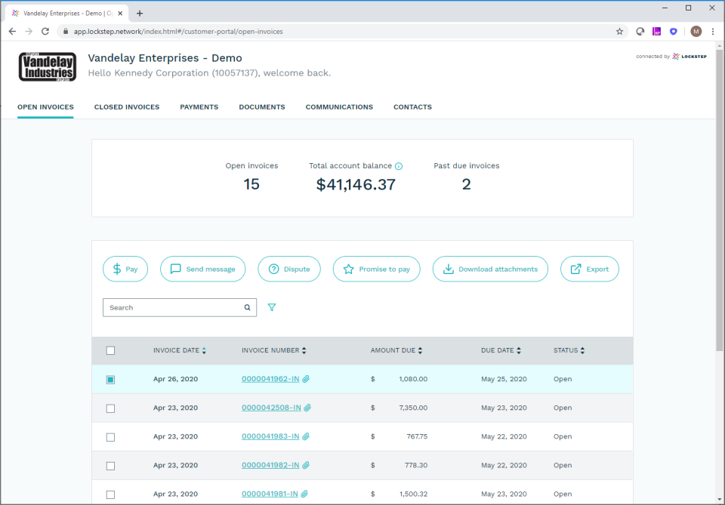Viewport: 725px width, 505px height.
Task: Open invoice link 0000041981-IN
Action: [270, 494]
